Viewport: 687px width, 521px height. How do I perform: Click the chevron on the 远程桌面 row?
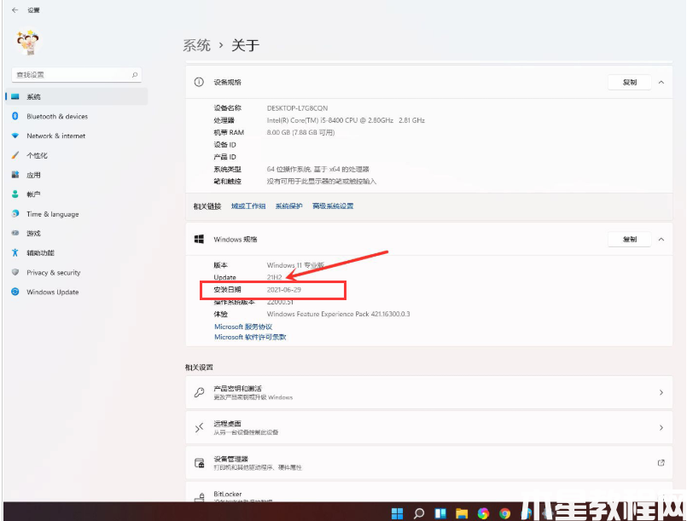pos(661,427)
